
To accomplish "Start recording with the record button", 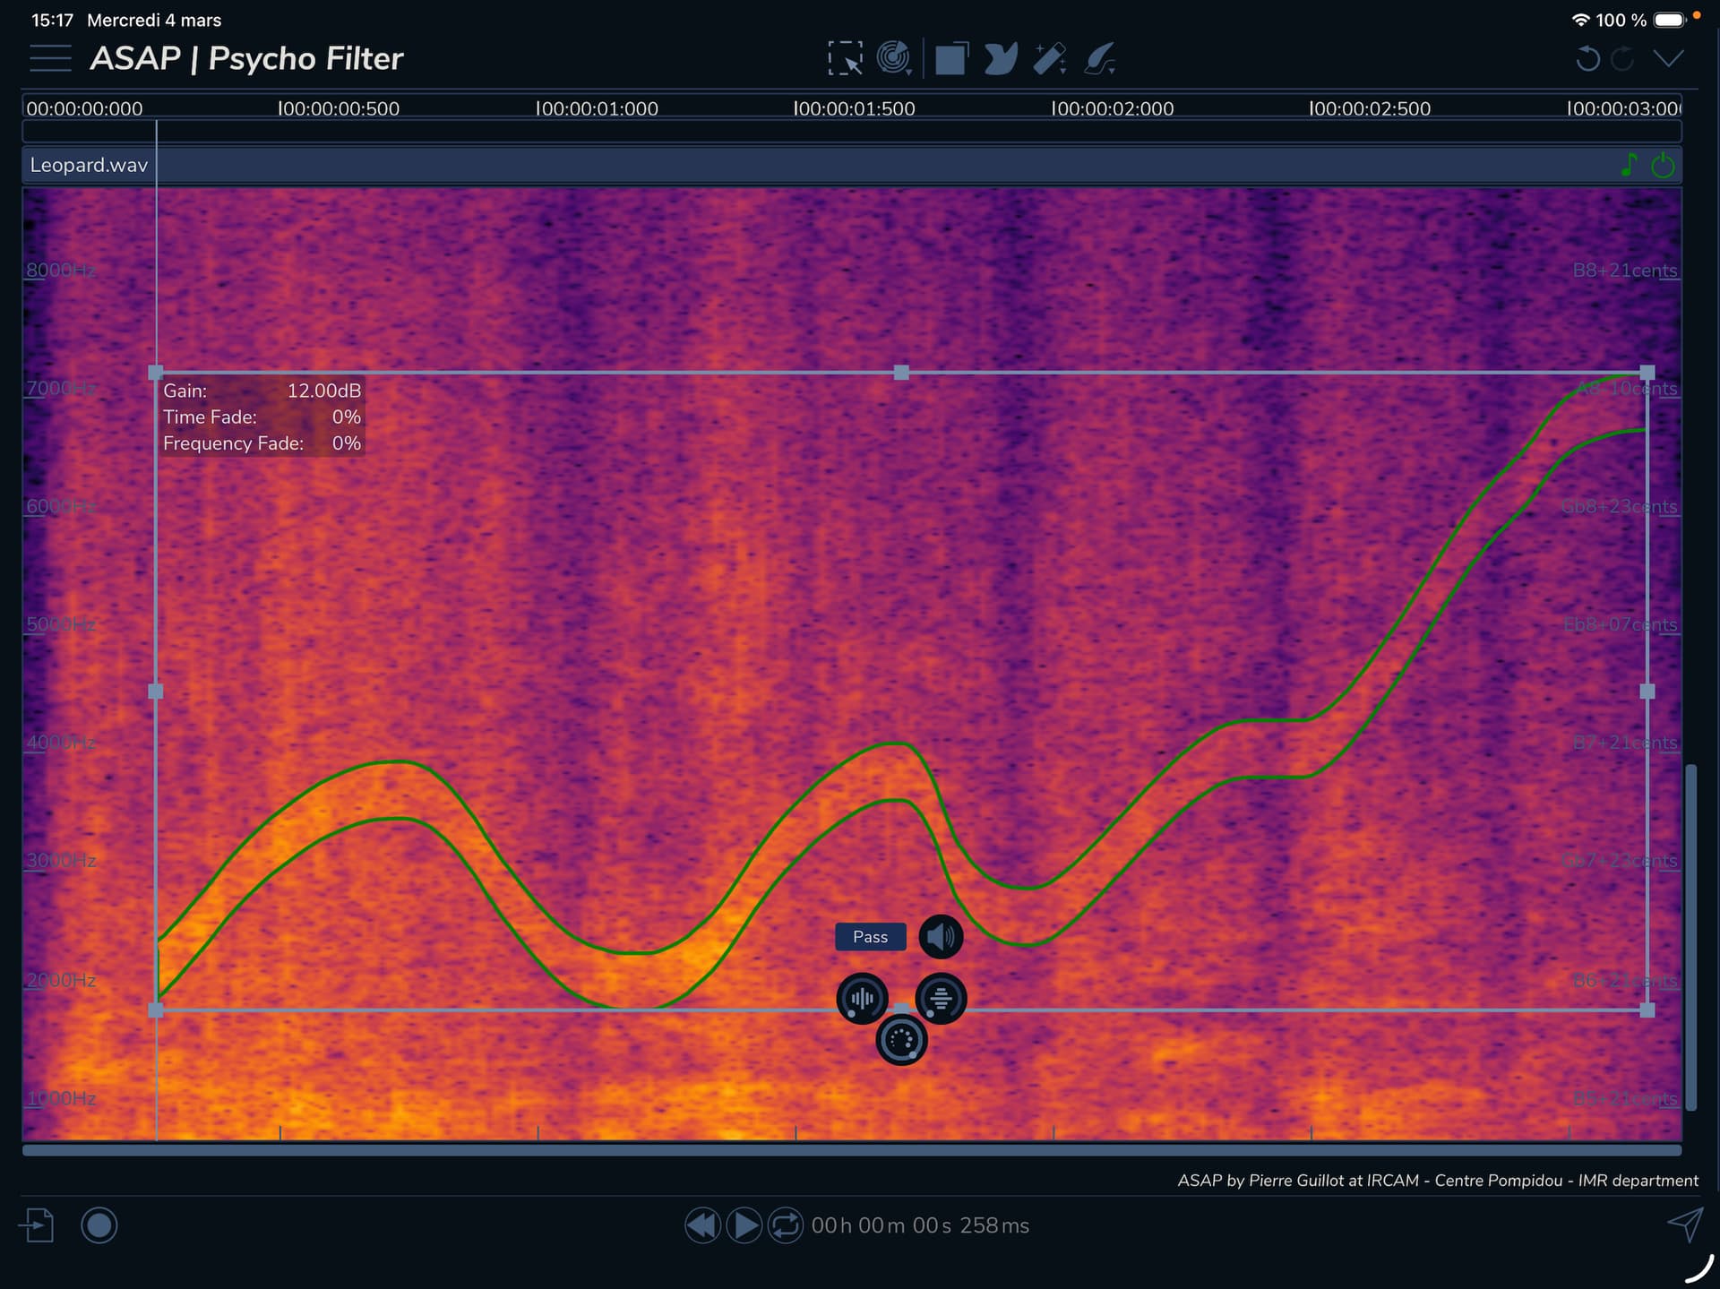I will [x=99, y=1225].
